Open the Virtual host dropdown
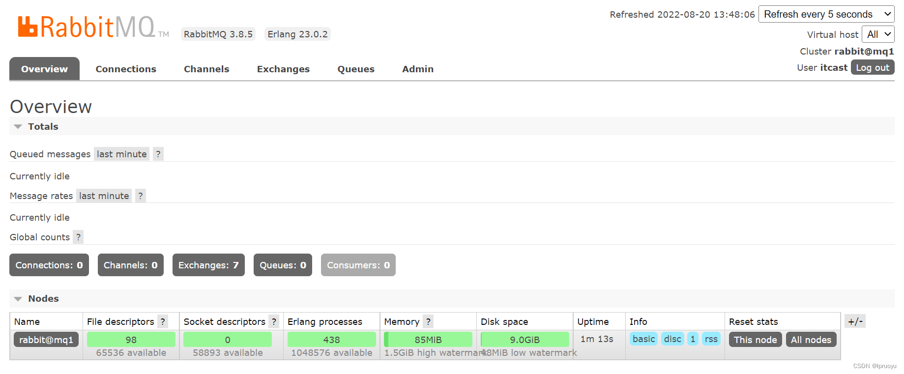Image resolution: width=904 pixels, height=374 pixels. (x=878, y=34)
